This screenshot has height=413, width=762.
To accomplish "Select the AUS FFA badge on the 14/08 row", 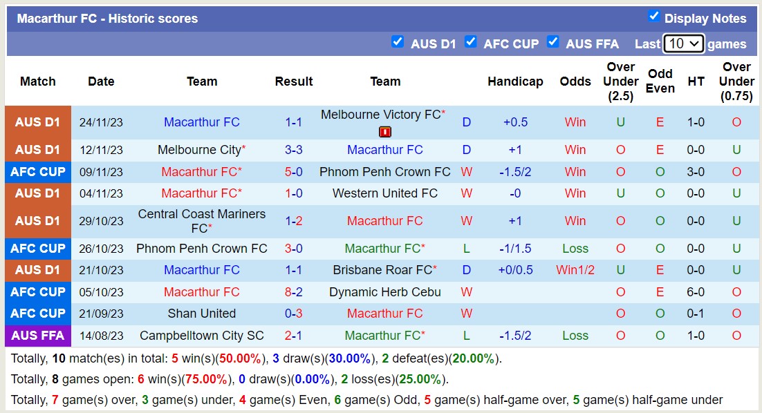I will coord(37,335).
